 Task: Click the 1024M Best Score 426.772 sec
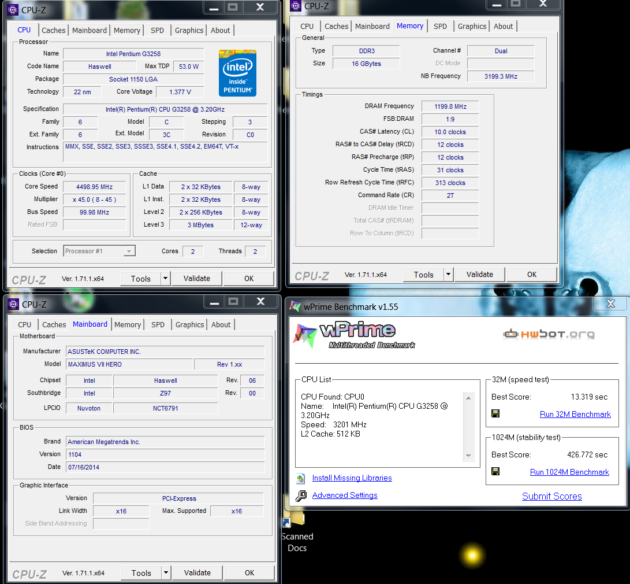pyautogui.click(x=587, y=455)
